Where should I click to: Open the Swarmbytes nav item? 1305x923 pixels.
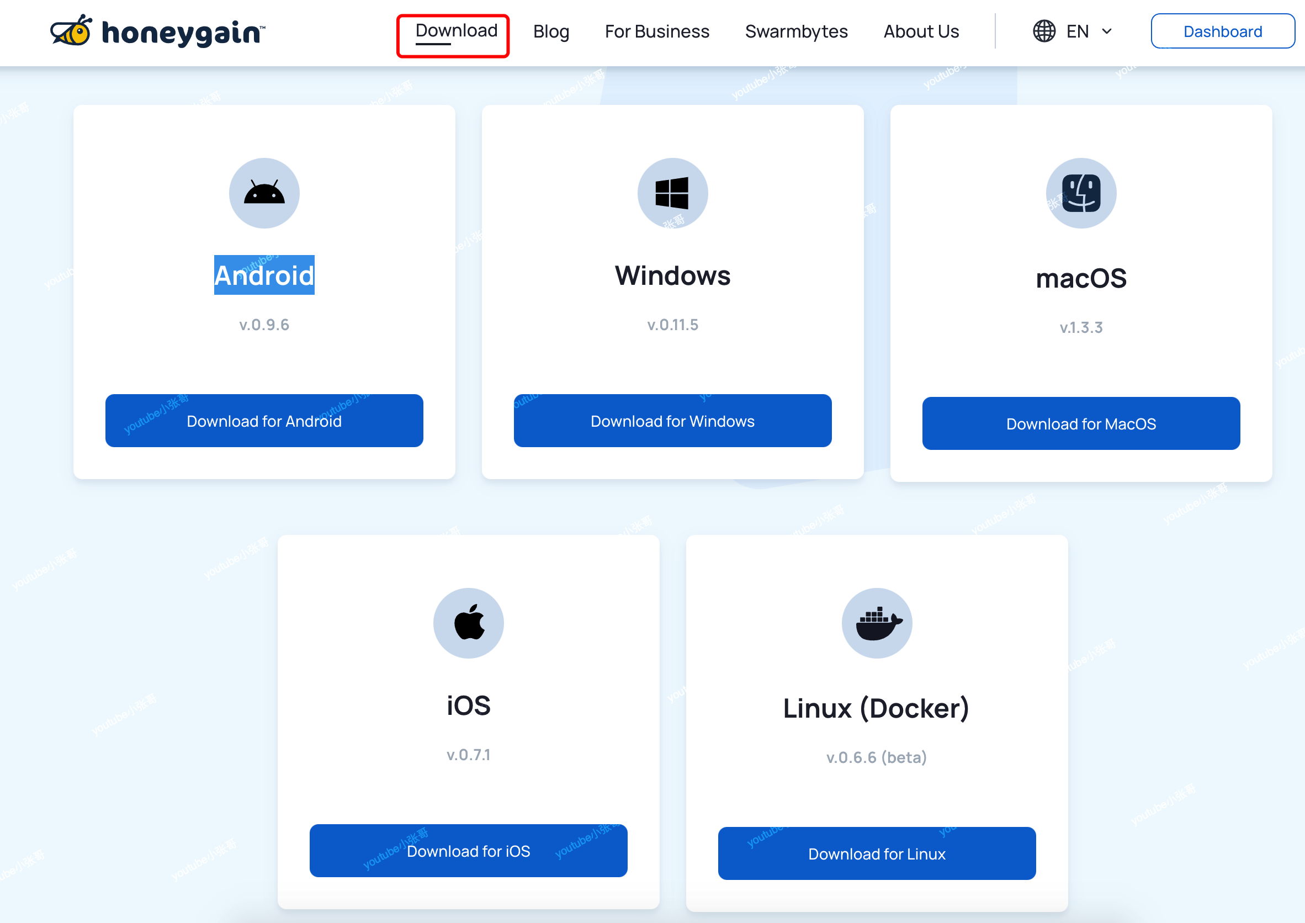click(796, 31)
